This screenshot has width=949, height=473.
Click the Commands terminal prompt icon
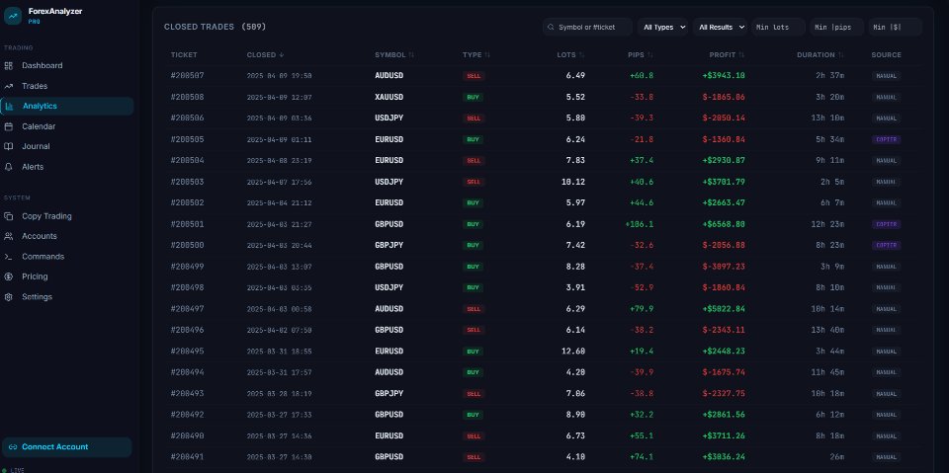[x=9, y=257]
